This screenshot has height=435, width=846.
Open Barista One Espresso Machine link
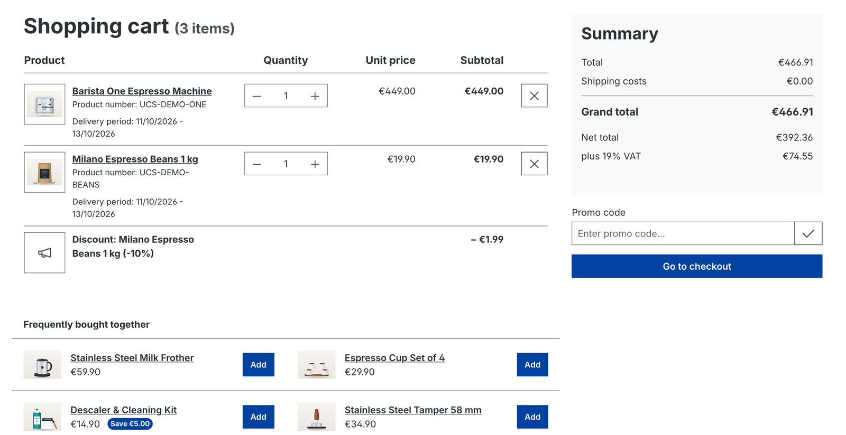coord(142,91)
